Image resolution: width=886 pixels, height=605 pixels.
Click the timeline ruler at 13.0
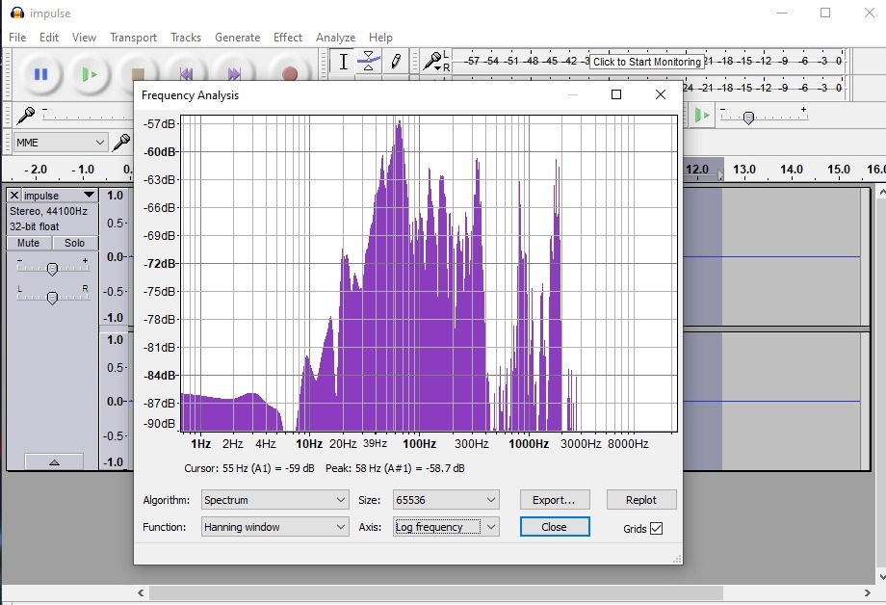744,170
